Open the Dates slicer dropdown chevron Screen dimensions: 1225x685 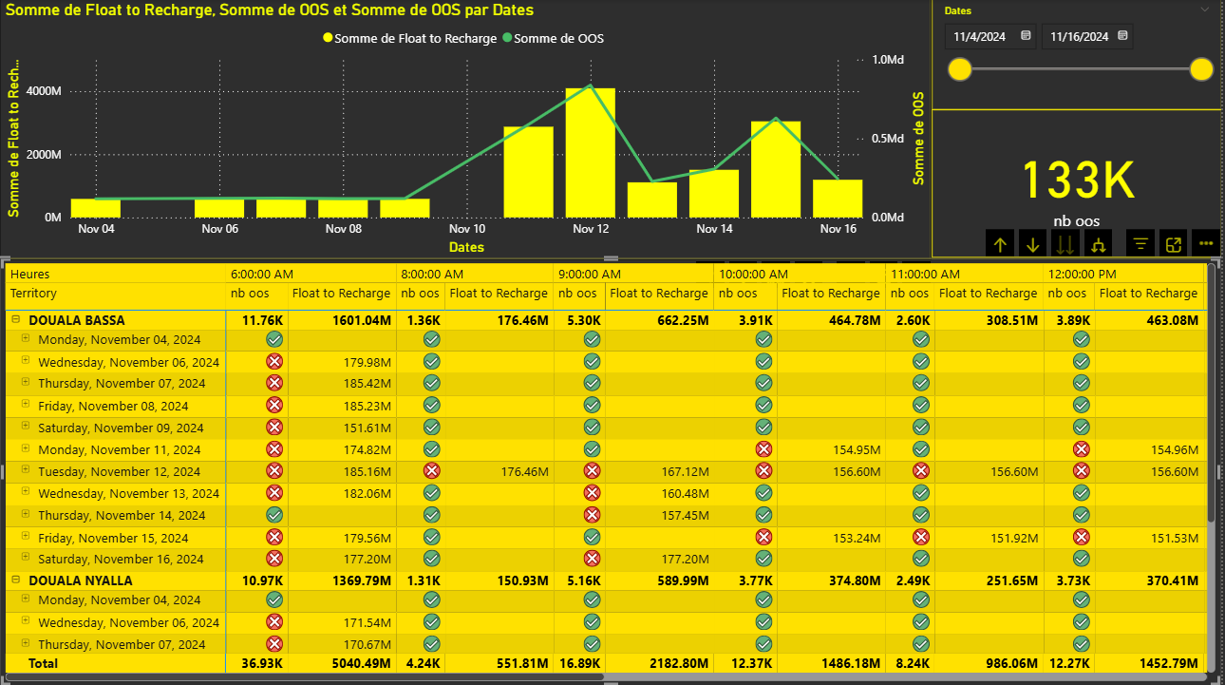[x=1204, y=10]
